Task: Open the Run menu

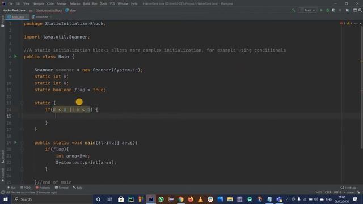Action: 95,3
